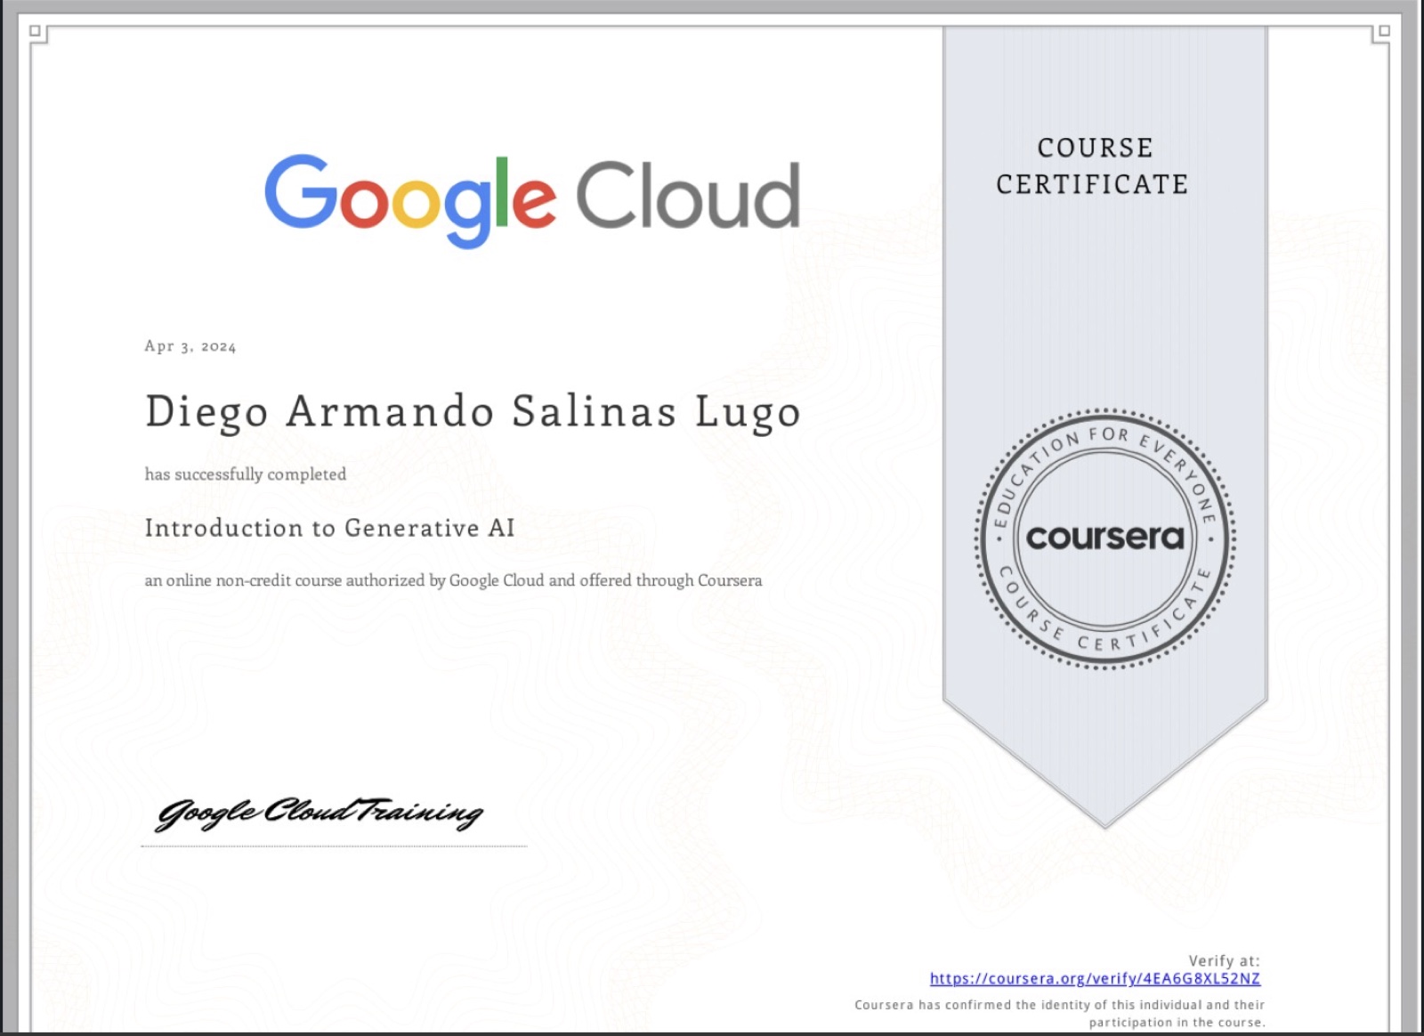Screen dimensions: 1424x1036
Task: Click the COURSE CERTIFICATE heading
Action: [1093, 166]
